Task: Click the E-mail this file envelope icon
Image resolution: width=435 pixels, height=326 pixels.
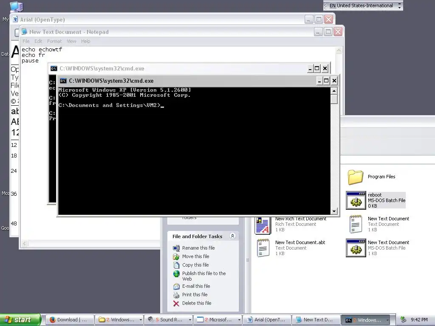Action: [x=176, y=287]
